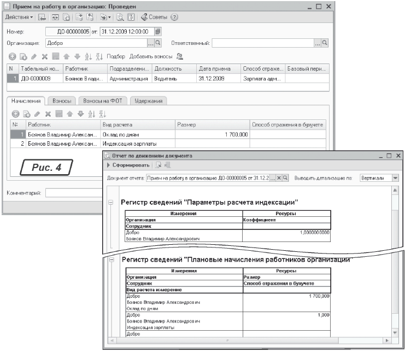
Task: Click the Советы button in toolbar
Action: (x=155, y=17)
